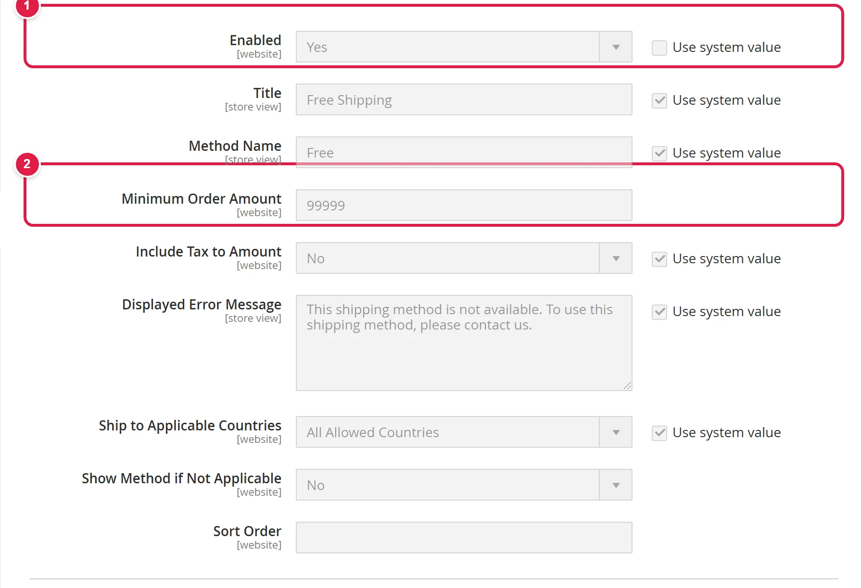The height and width of the screenshot is (588, 861).
Task: Focus the Minimum Order Amount field
Action: pyautogui.click(x=464, y=205)
